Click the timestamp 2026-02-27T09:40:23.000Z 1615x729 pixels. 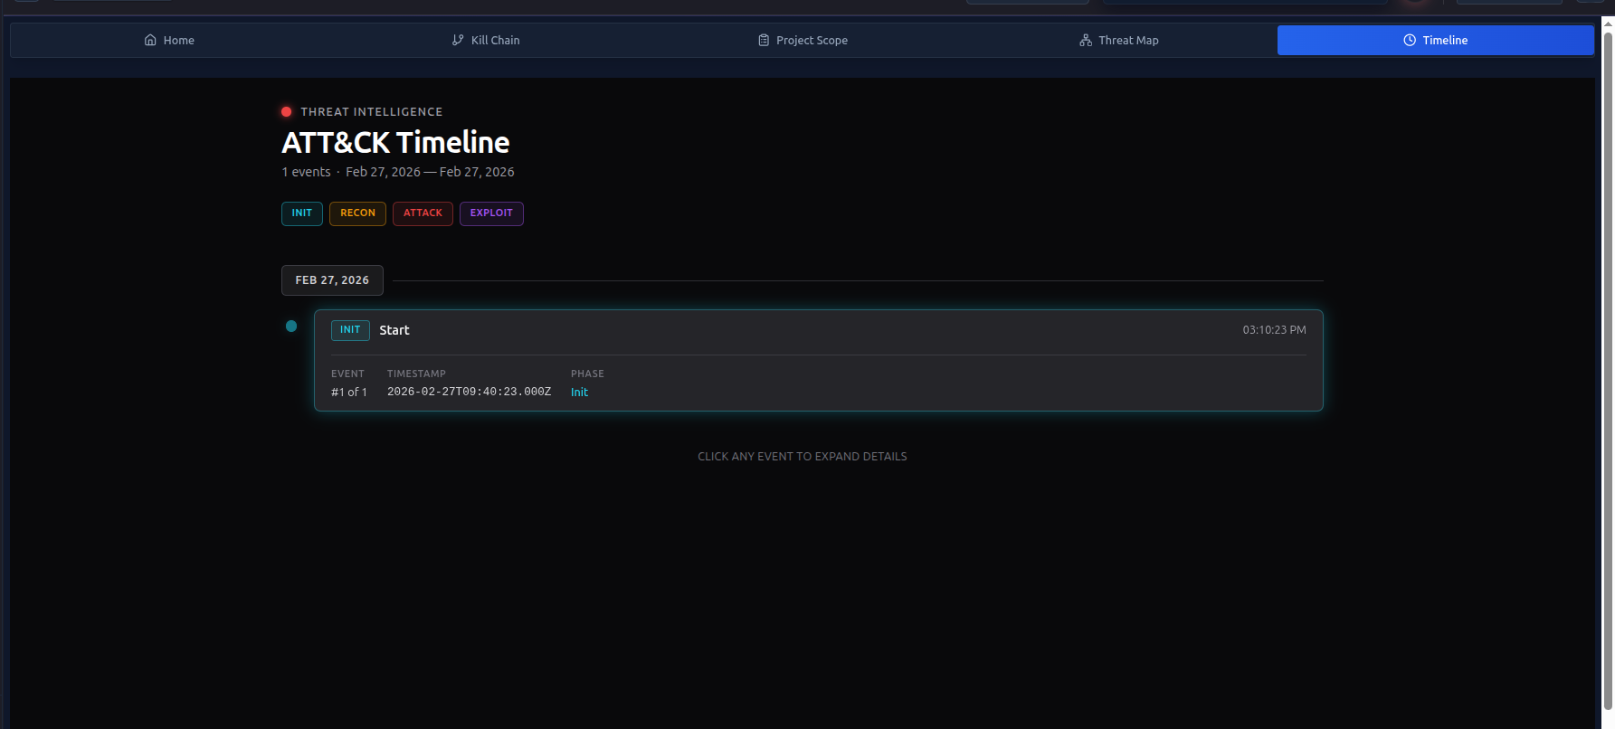469,392
